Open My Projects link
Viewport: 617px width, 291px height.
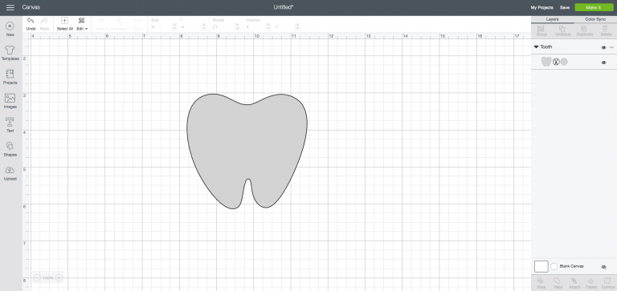541,7
